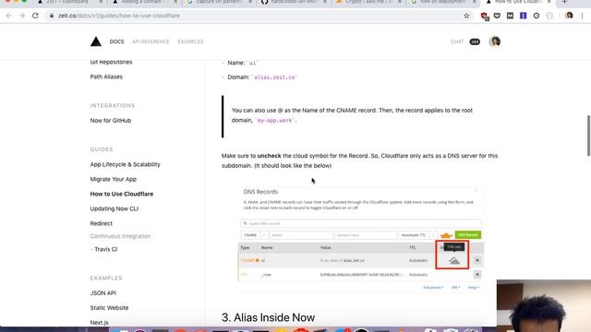The image size is (591, 332).
Task: Open Path Aliases sidebar link
Action: click(x=106, y=77)
